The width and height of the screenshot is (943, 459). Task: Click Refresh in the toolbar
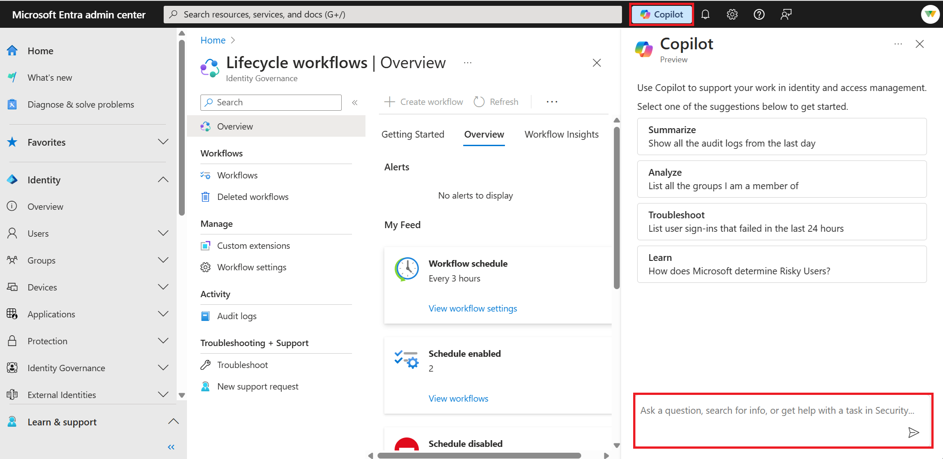[x=496, y=102]
